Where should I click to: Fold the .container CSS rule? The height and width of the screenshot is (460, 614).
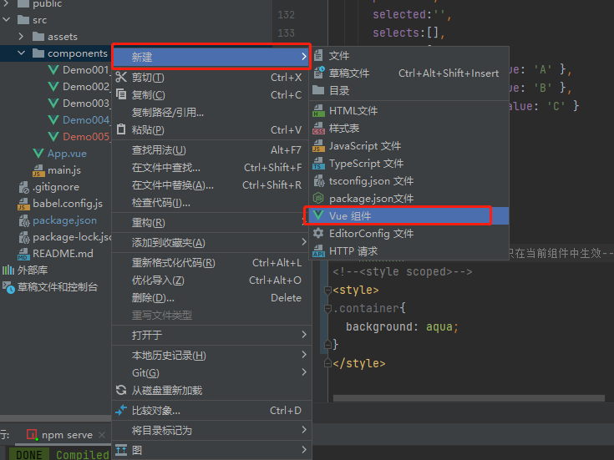click(328, 309)
